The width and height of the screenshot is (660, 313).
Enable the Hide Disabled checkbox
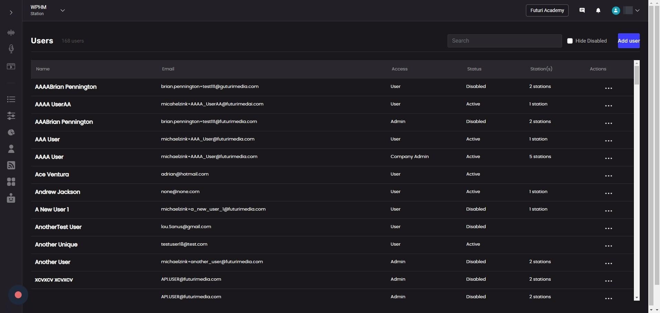tap(570, 41)
